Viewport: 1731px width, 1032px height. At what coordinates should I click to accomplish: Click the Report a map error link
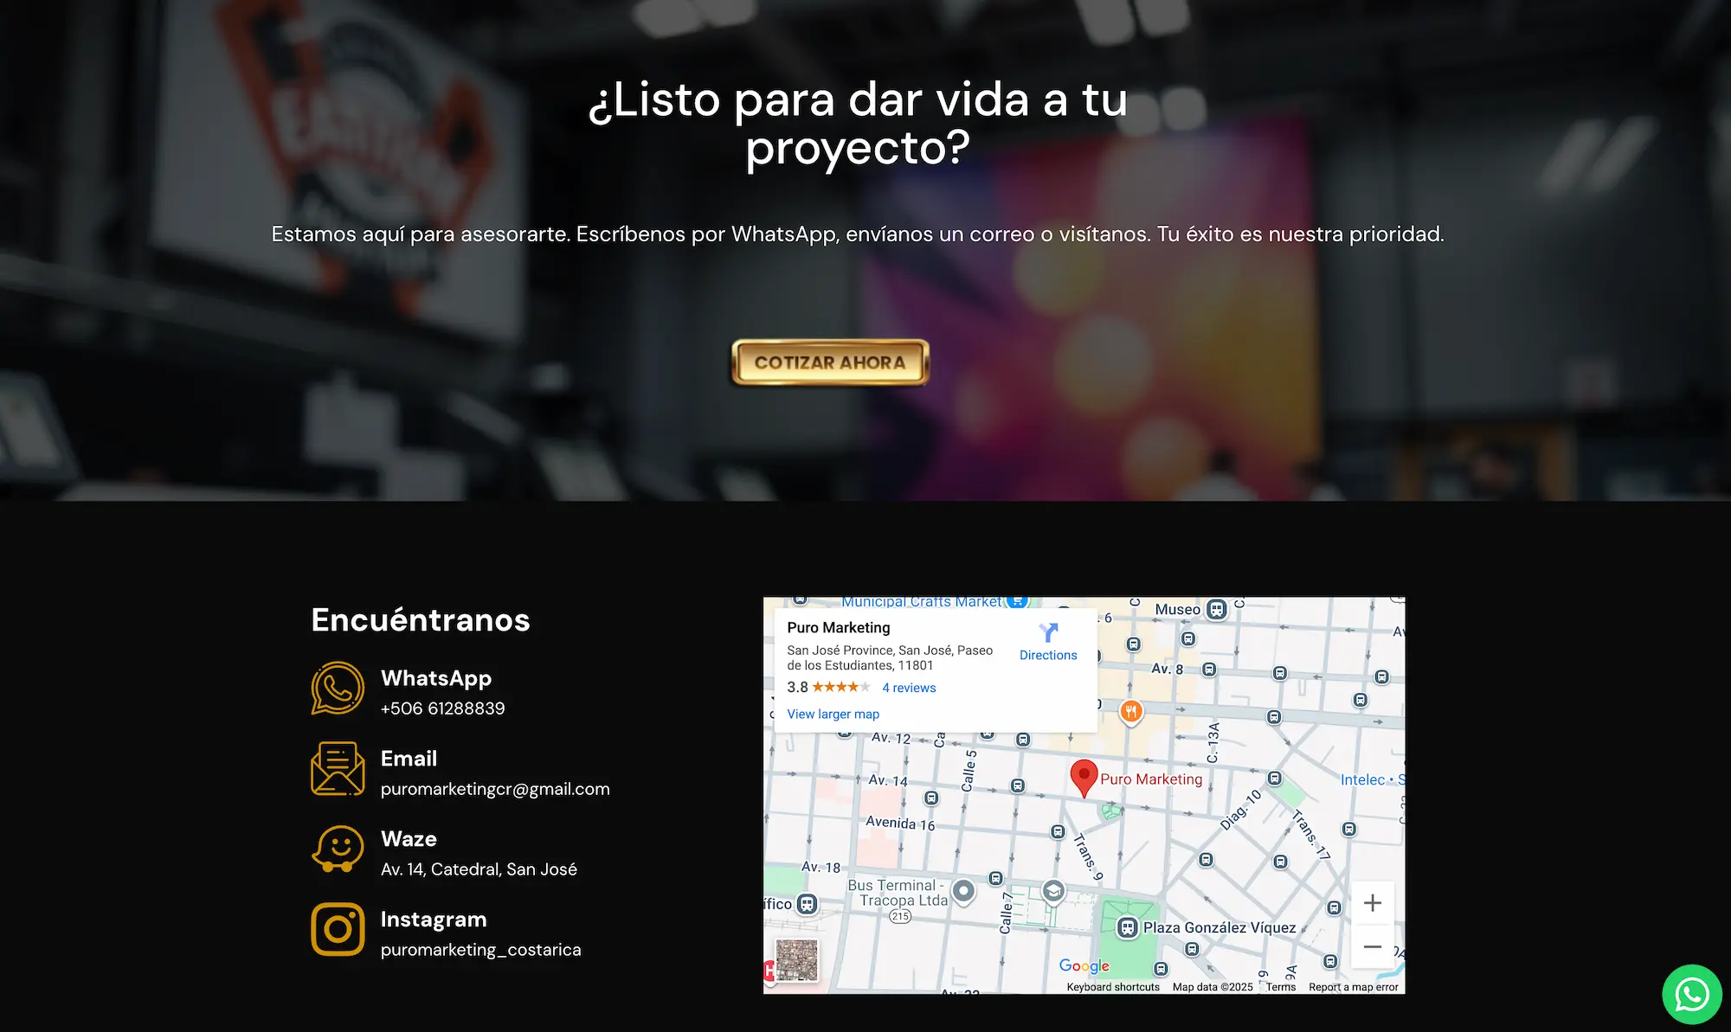(1353, 987)
